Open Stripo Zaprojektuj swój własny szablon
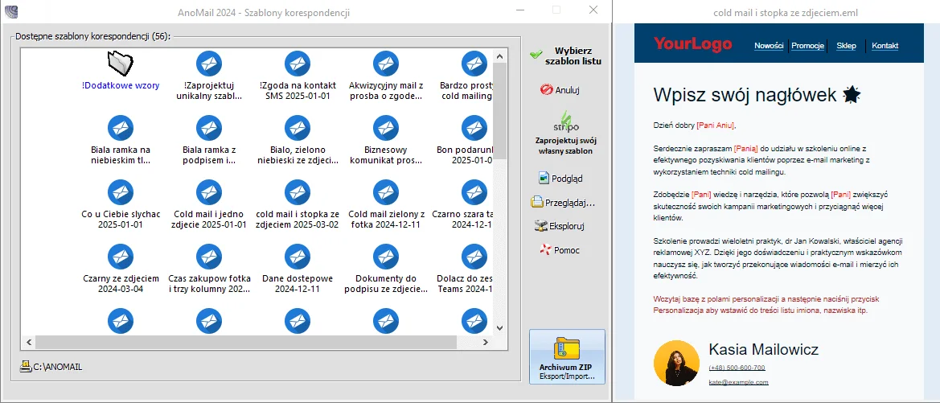940x403 pixels. (x=566, y=134)
